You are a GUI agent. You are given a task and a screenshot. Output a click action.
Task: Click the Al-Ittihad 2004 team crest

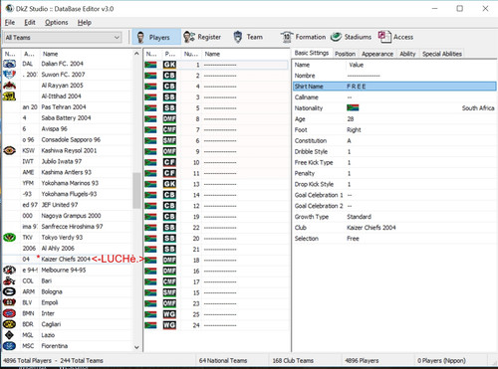tap(9, 96)
